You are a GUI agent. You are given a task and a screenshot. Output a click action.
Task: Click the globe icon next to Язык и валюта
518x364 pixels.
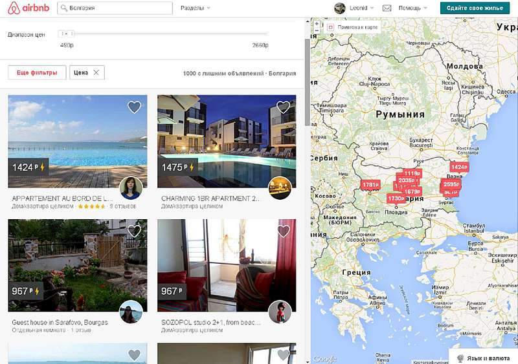point(460,358)
